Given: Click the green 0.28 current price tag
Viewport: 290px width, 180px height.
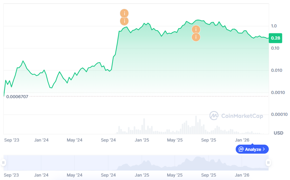Looking at the screenshot, I should tap(275, 38).
